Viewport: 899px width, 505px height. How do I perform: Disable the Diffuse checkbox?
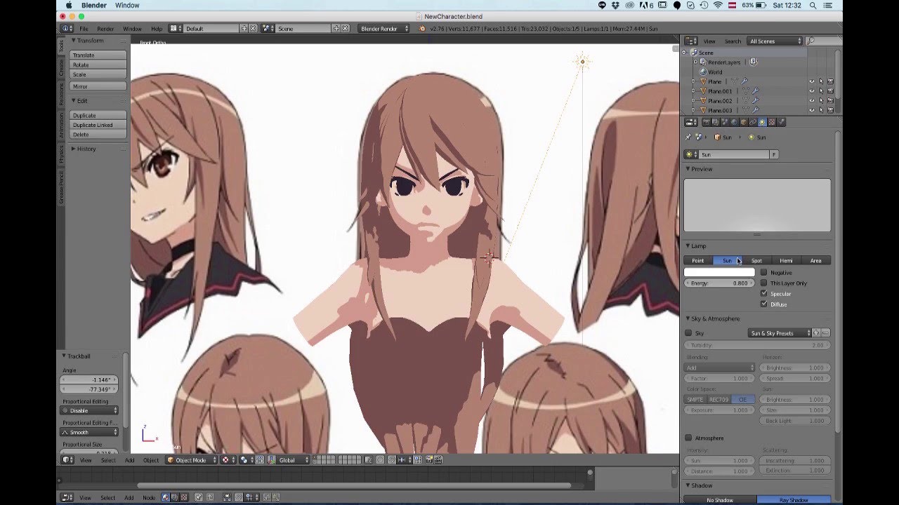pos(764,304)
